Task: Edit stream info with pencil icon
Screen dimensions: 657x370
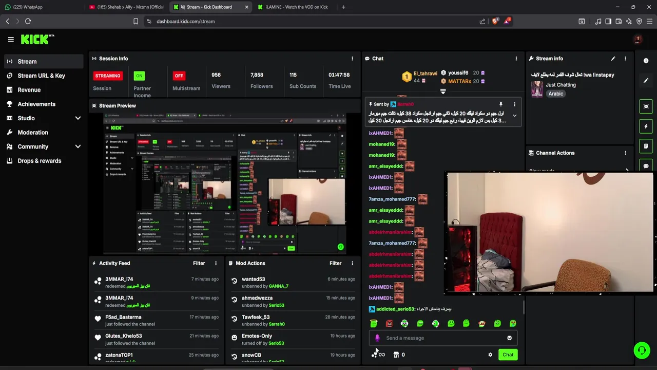Action: (x=613, y=59)
